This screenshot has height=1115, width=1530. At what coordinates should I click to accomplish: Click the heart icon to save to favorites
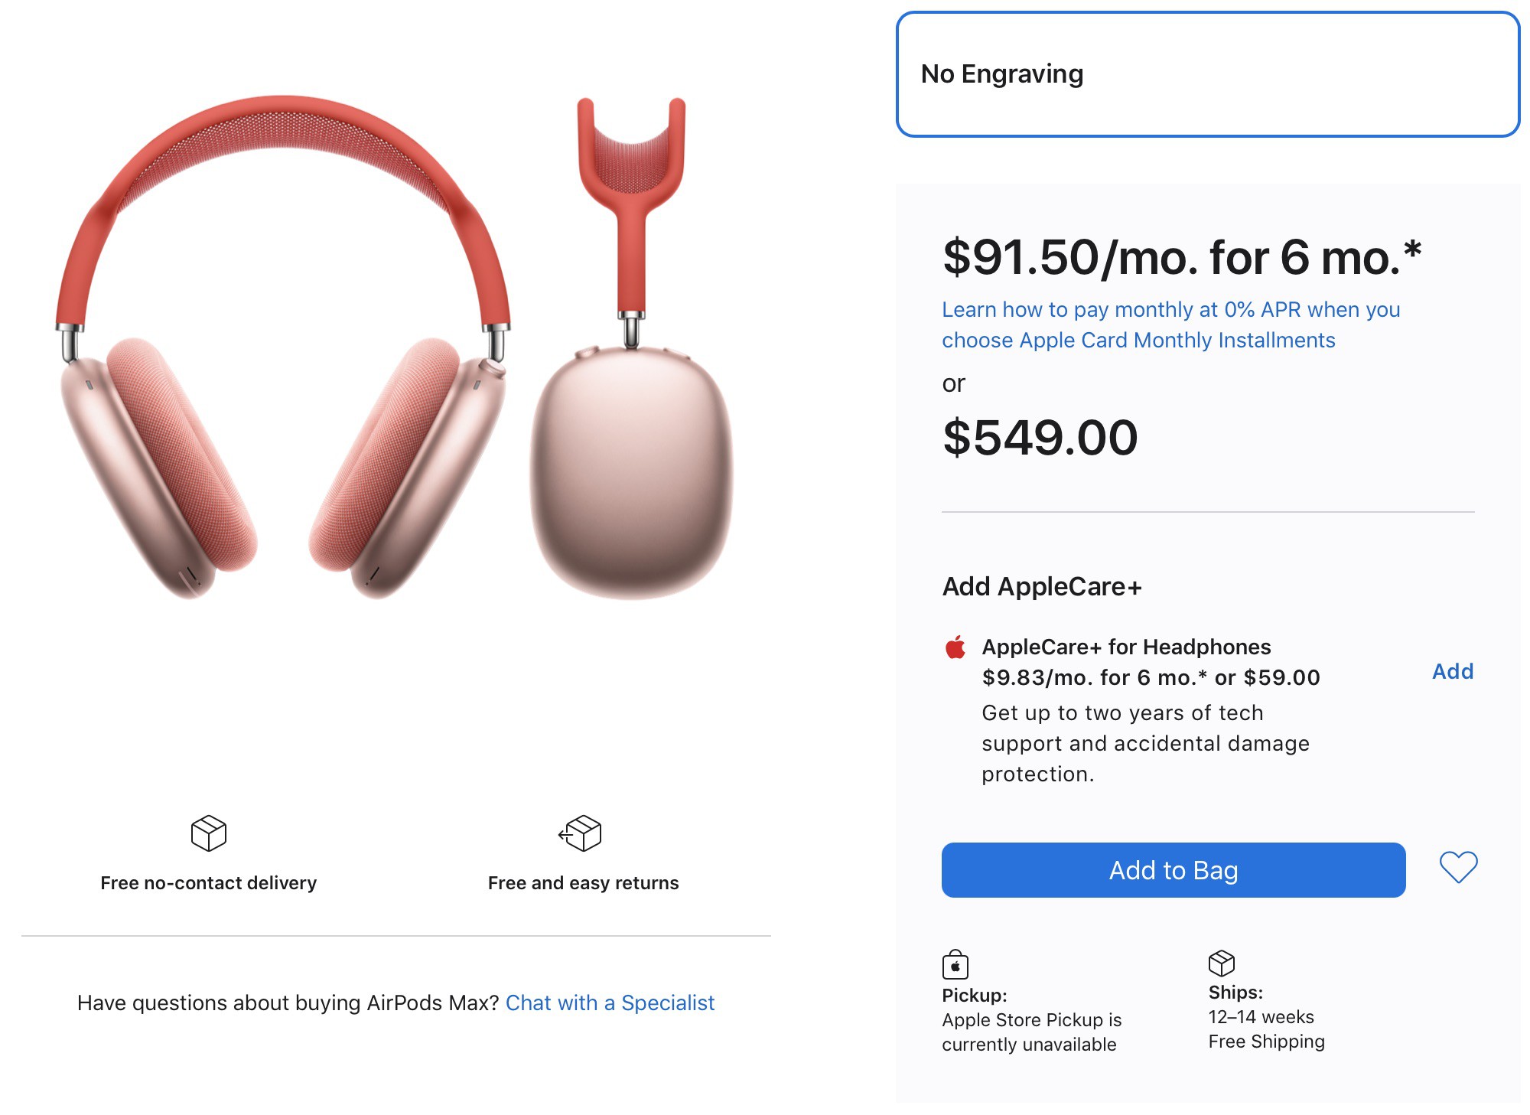[1460, 868]
